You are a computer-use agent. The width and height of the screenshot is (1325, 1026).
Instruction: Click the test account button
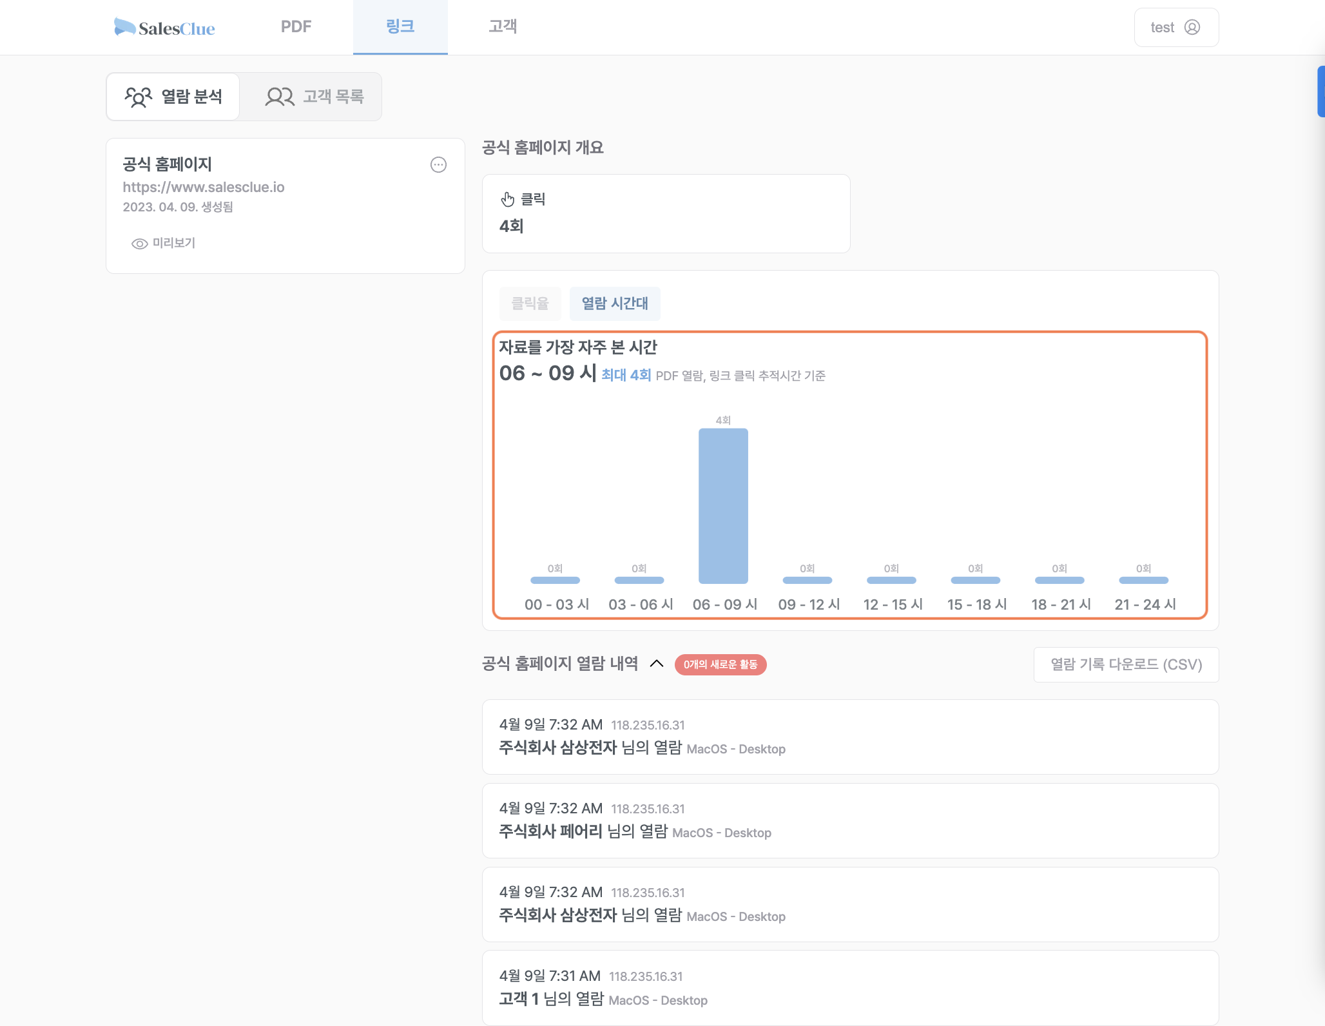pos(1176,27)
